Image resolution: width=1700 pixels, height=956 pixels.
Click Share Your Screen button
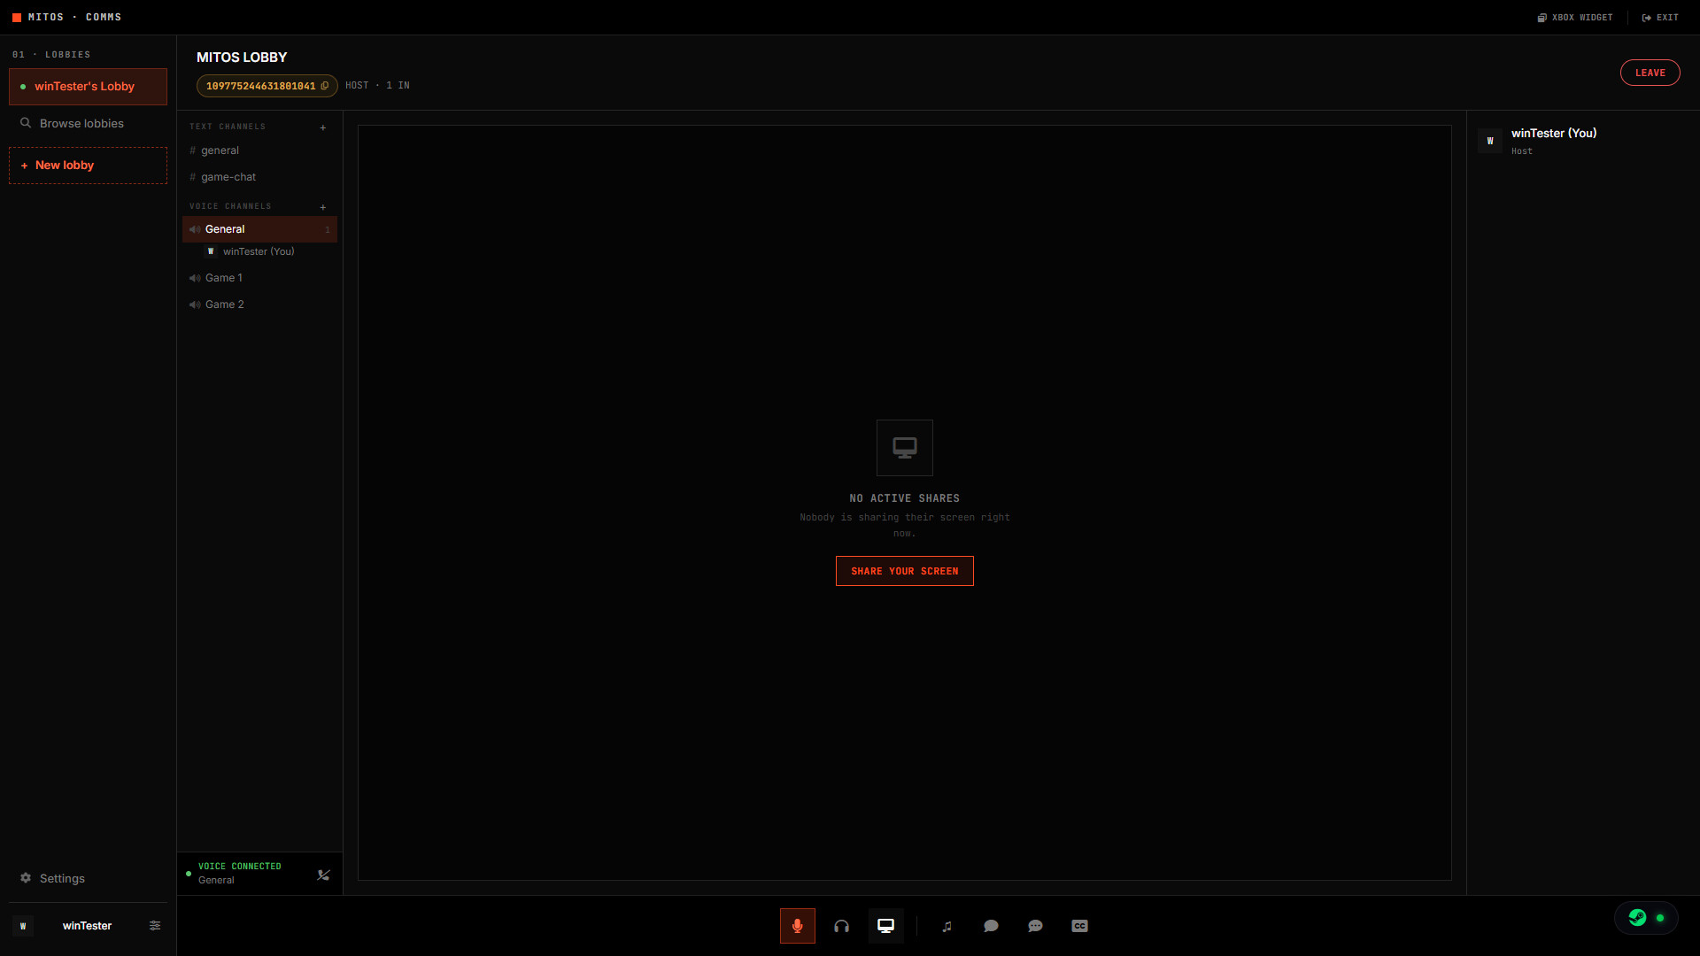(904, 571)
